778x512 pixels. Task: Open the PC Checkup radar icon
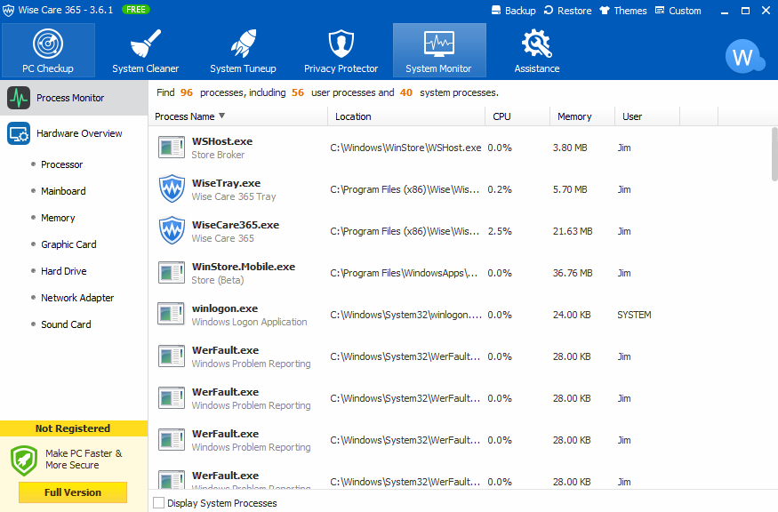48,44
